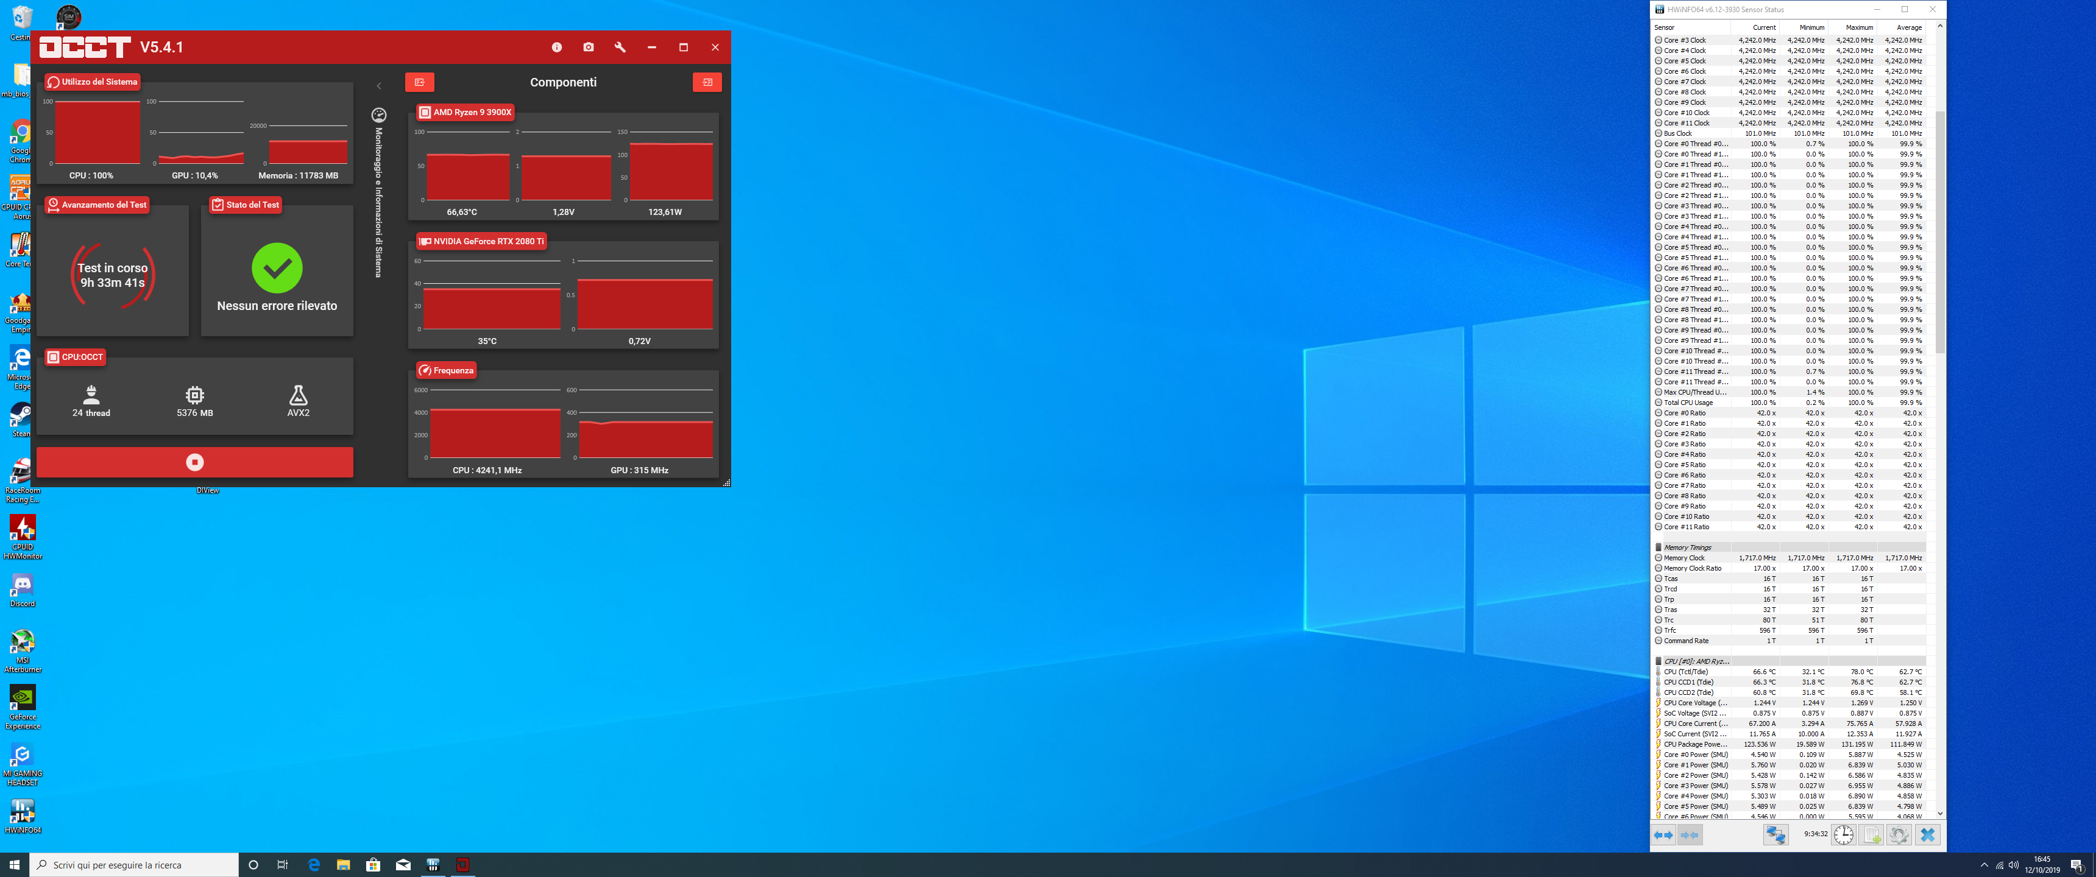Screen dimensions: 2096x877
Task: Select the NVIDIA GeForce RTX 2080 Ti label
Action: coord(481,241)
